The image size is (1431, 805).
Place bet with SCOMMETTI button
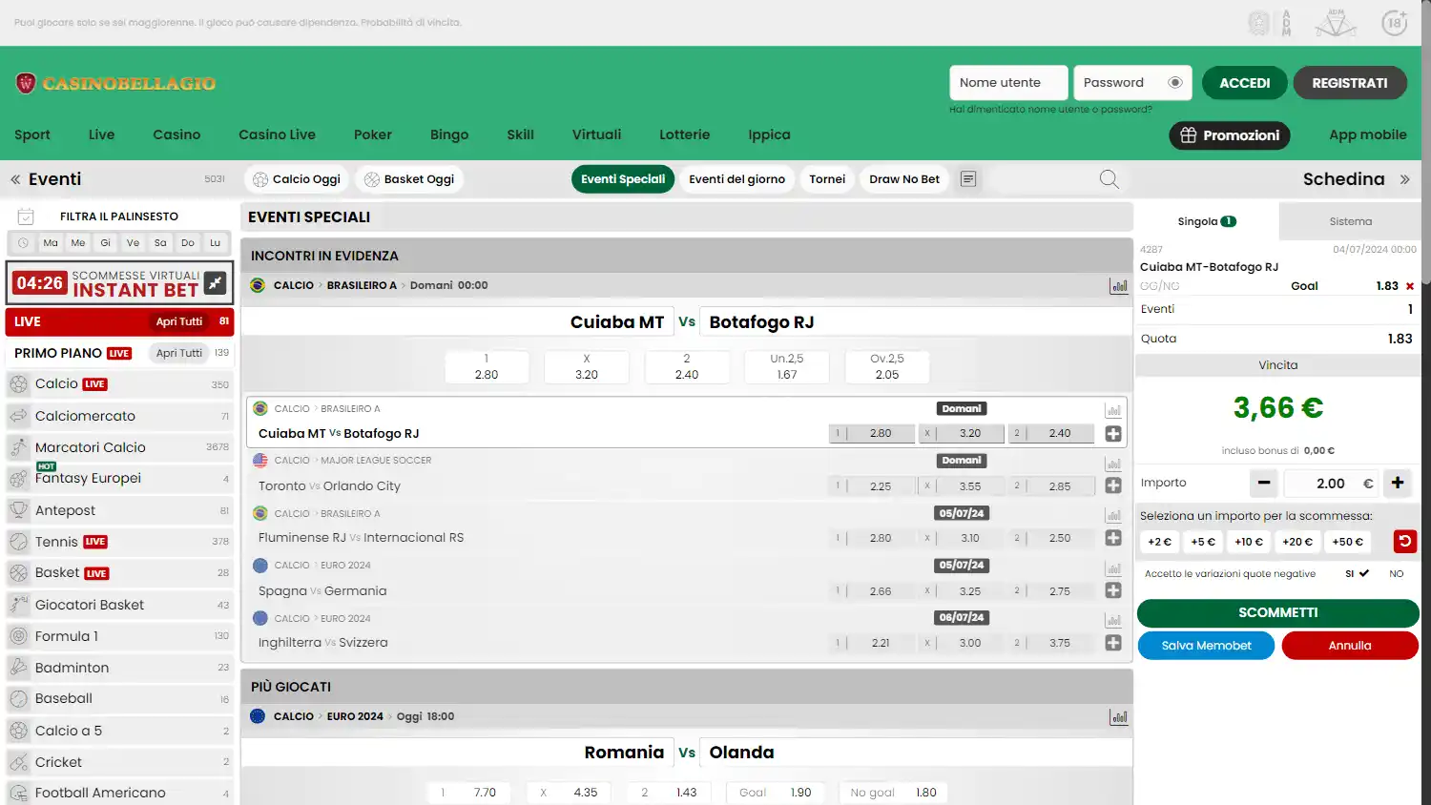click(x=1277, y=612)
